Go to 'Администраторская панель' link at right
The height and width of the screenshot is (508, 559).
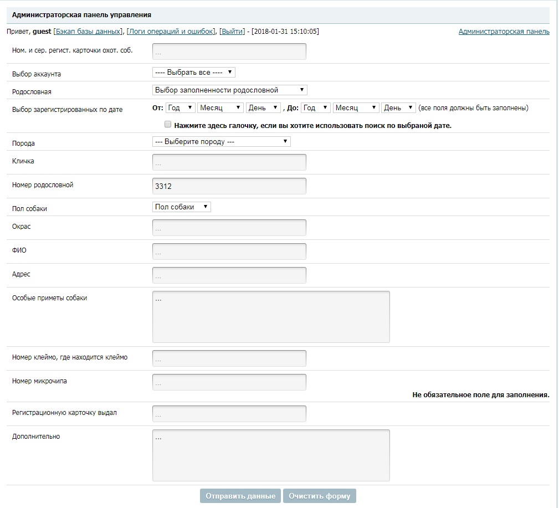tap(504, 32)
